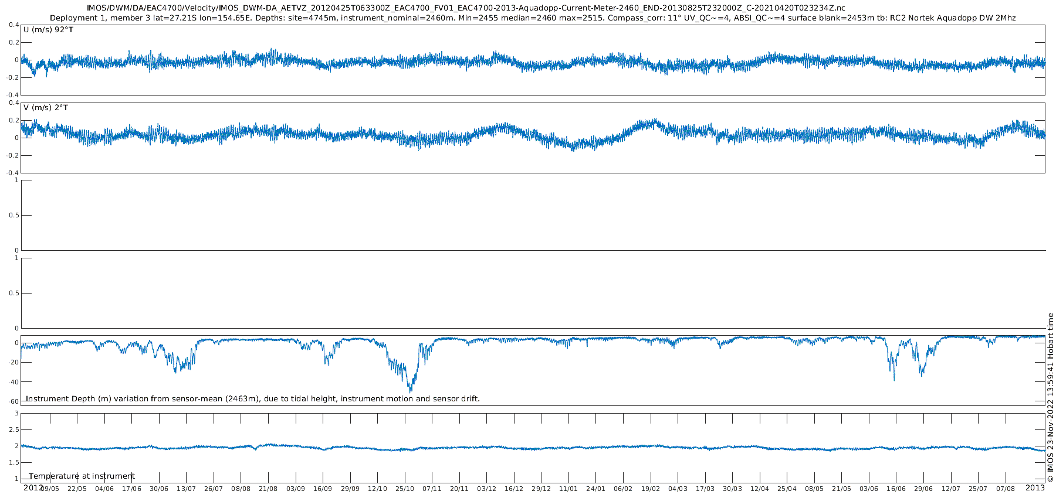Click the '26/07' date tick label

(x=214, y=489)
